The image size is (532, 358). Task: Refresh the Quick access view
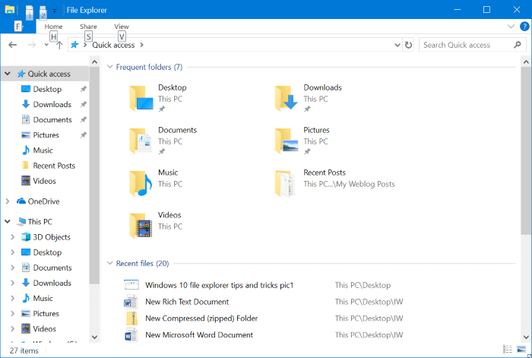tap(409, 45)
